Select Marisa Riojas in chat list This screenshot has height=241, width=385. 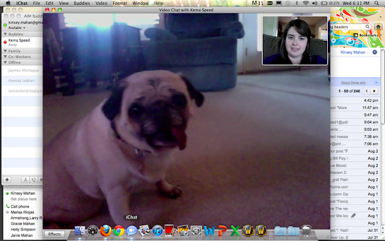point(22,212)
